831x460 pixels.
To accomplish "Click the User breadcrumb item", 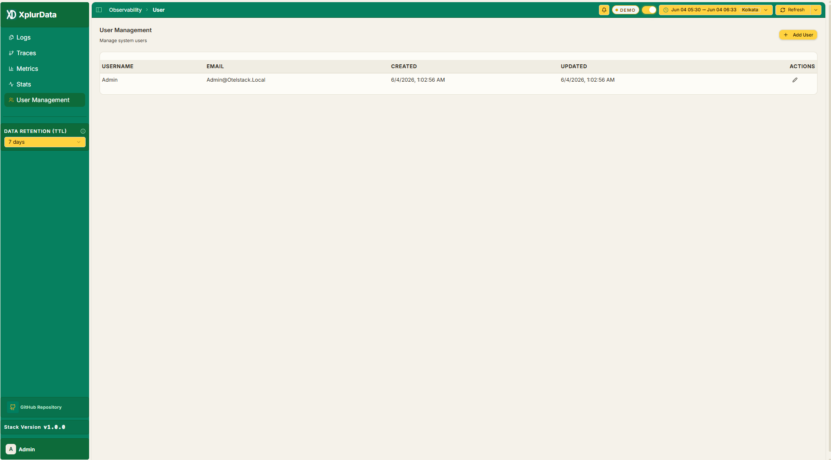I will (x=159, y=10).
